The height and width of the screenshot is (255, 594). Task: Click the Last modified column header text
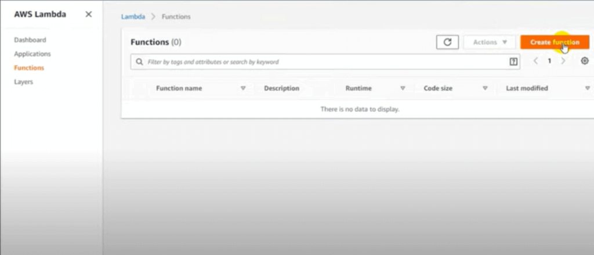tap(527, 88)
